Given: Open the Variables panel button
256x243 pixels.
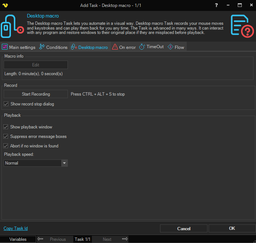Looking at the screenshot, I should (x=18, y=239).
